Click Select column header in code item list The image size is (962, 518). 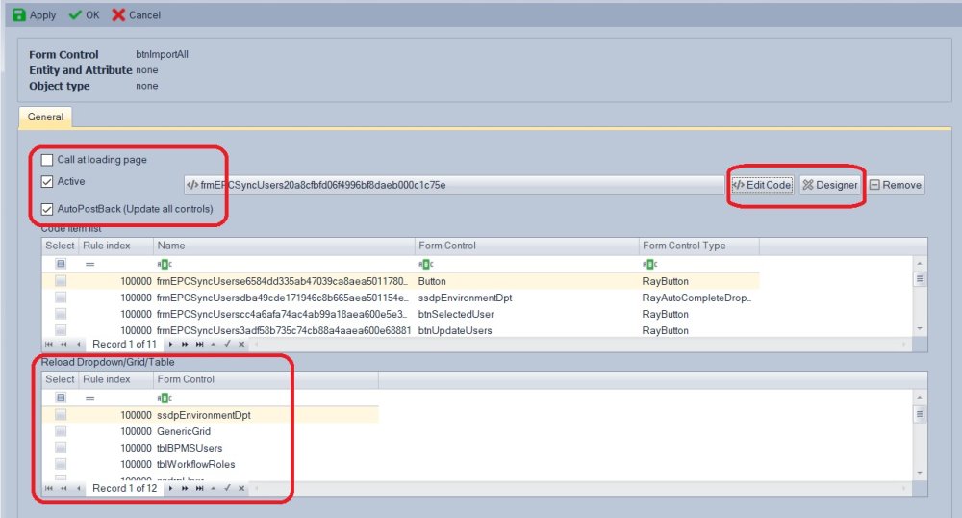(60, 246)
